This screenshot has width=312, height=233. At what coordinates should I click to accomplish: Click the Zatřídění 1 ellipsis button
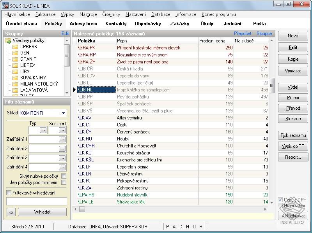(x=62, y=140)
